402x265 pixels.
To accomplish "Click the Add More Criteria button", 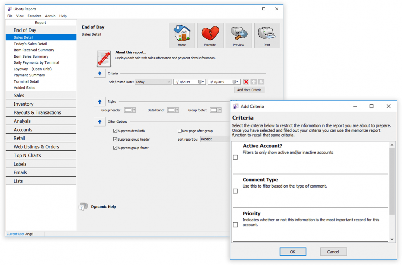I will tap(249, 90).
